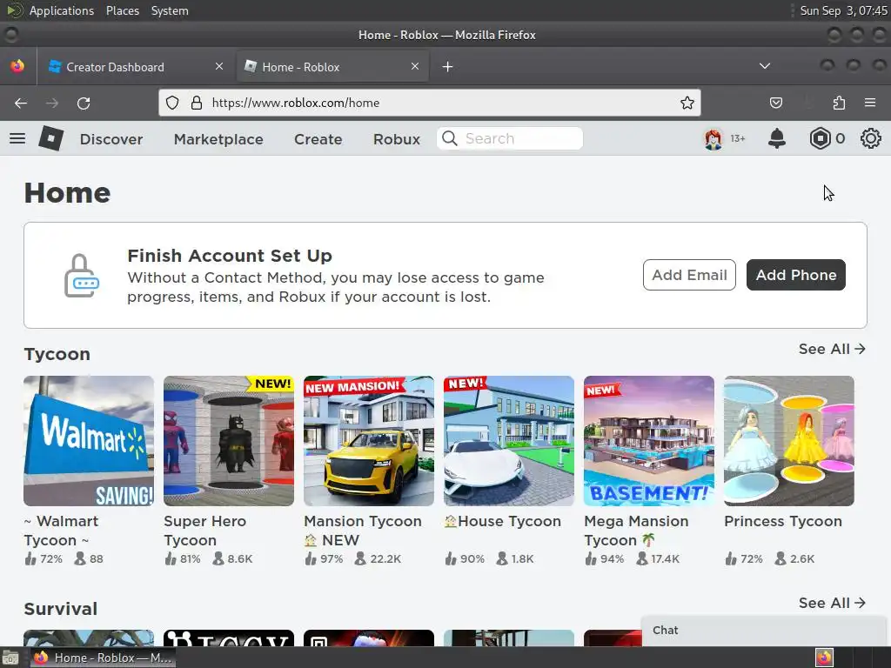List all tabs dropdown arrow

point(765,66)
